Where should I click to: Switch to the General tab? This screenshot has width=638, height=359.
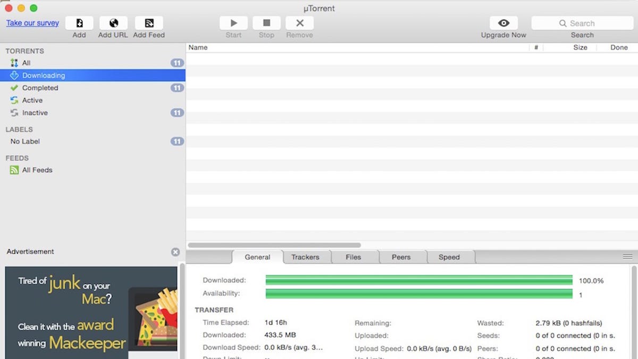257,257
